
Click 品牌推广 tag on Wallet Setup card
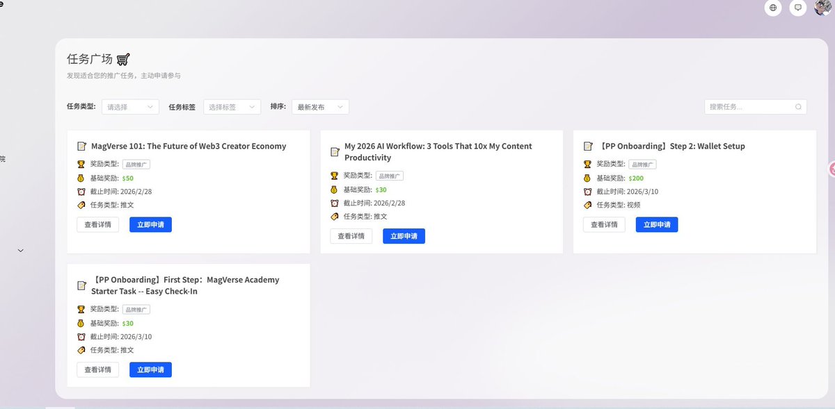pos(642,165)
